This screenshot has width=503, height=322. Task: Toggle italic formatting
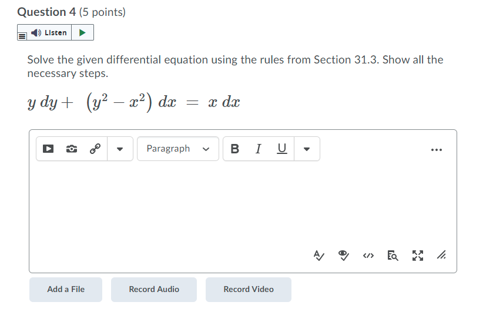(258, 149)
